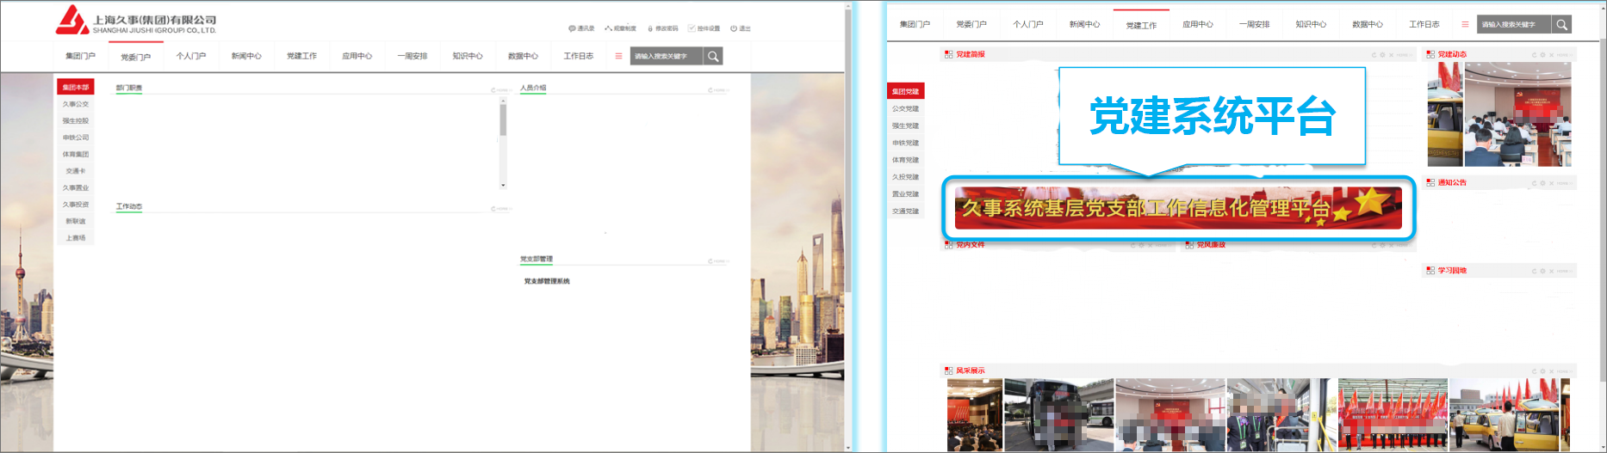
Task: Click the scroll-down arrow of 部门职责 list
Action: click(503, 186)
